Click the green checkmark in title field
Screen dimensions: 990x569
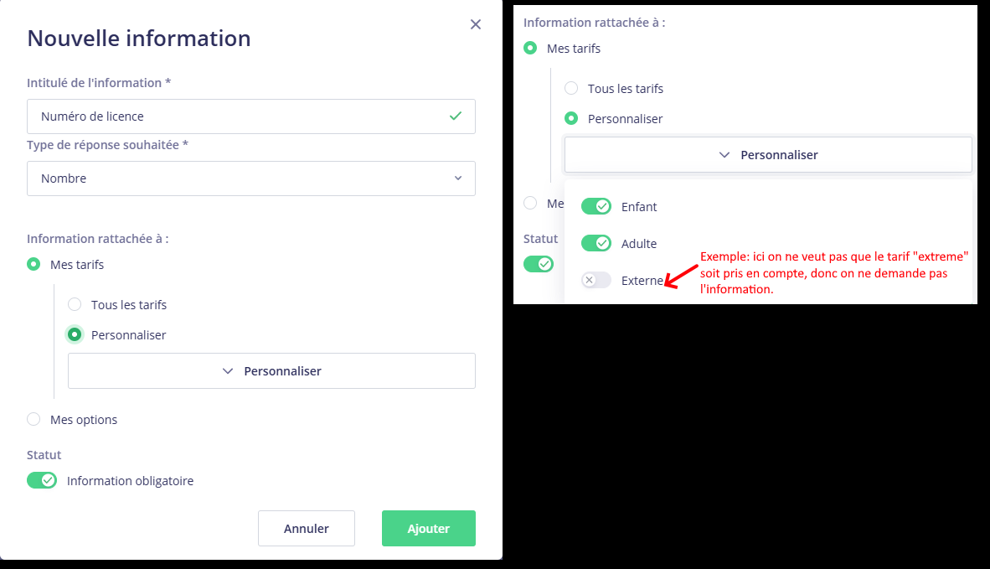(456, 116)
